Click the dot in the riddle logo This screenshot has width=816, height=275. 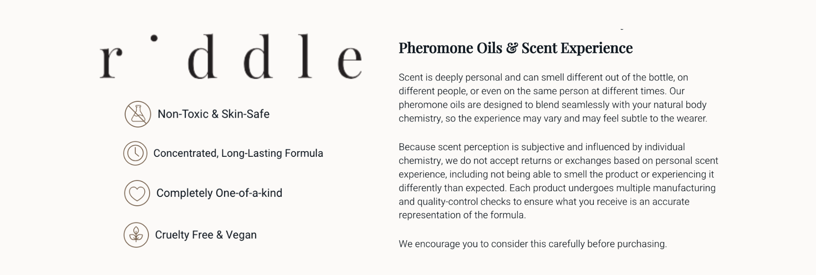click(x=154, y=38)
